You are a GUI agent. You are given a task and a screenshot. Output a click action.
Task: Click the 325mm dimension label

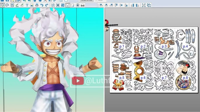[4, 65]
